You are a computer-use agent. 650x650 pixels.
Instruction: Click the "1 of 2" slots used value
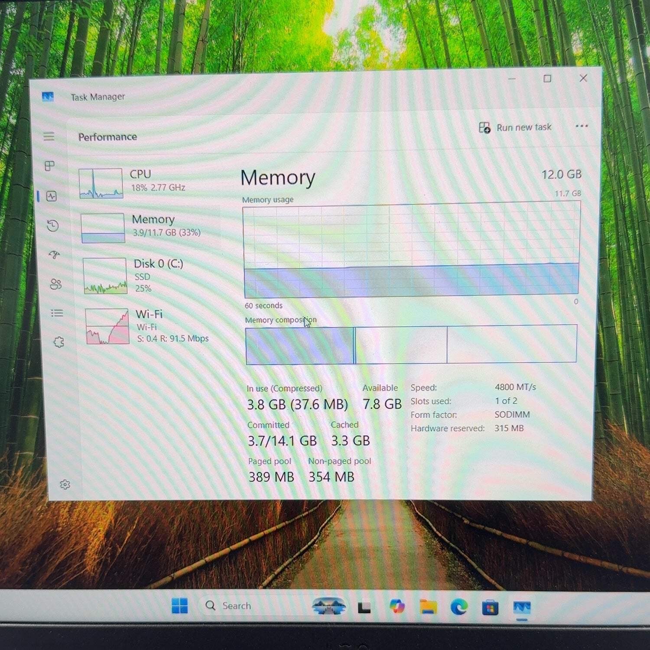coord(506,401)
